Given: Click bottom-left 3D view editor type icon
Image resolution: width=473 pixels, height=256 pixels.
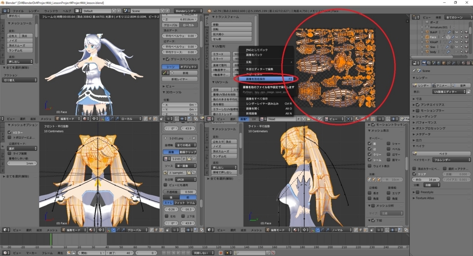Looking at the screenshot, I should [6, 230].
